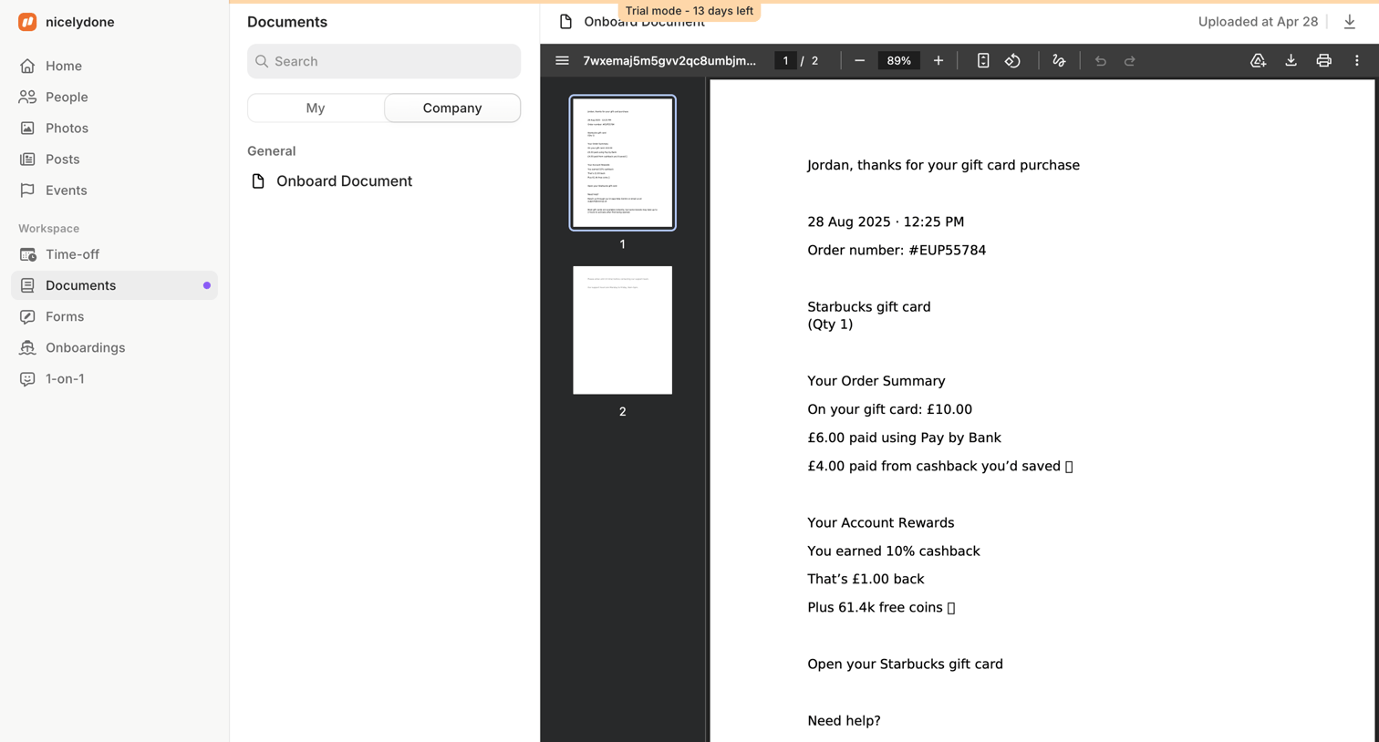Open the Events page
Viewport: 1379px width, 742px height.
pyautogui.click(x=114, y=190)
